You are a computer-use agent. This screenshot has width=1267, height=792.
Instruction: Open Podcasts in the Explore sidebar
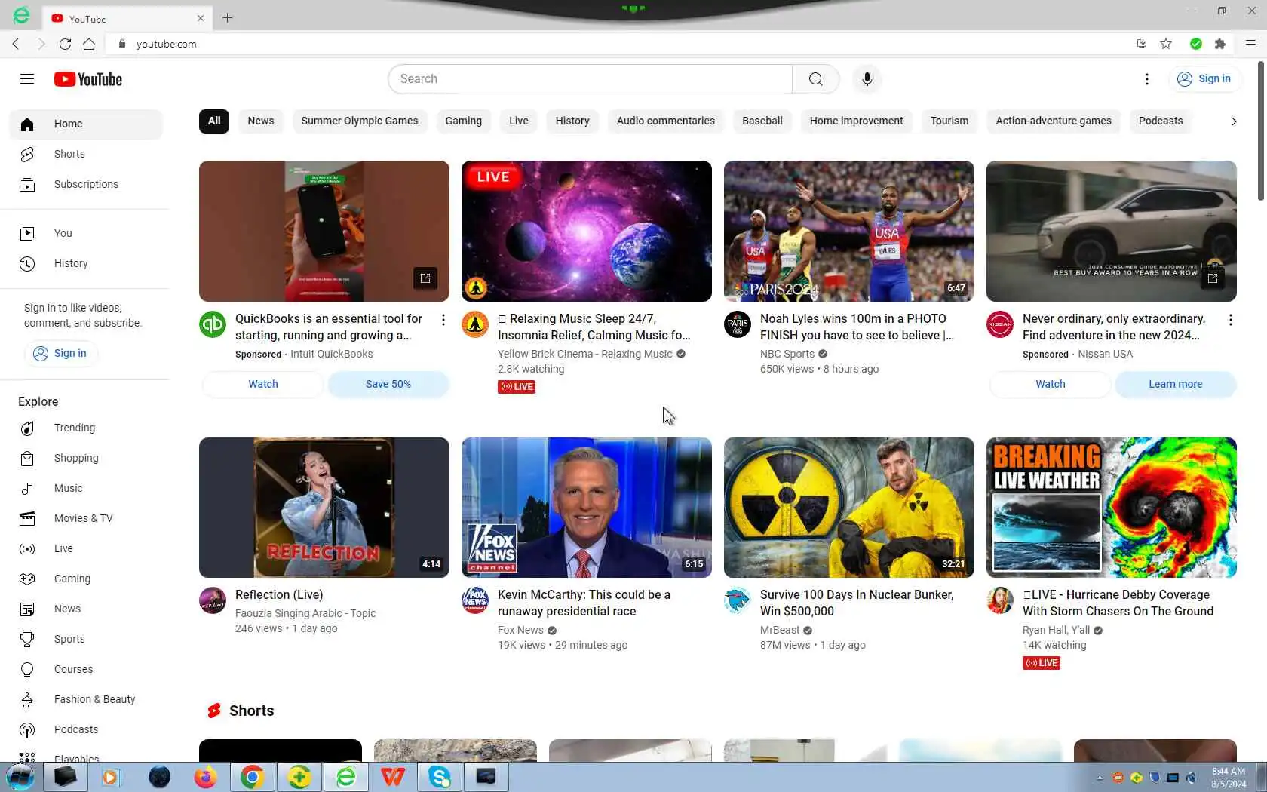85,729
